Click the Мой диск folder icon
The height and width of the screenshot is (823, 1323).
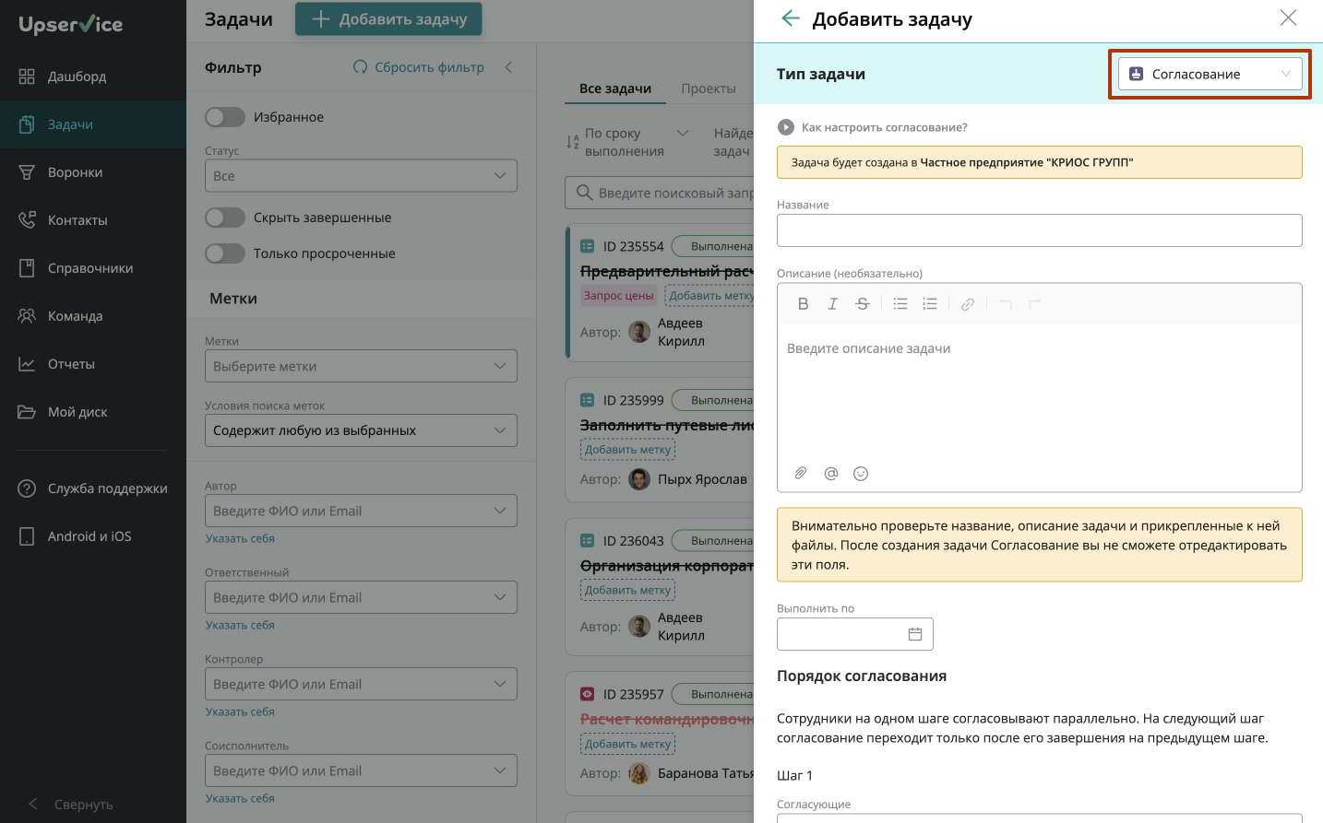[x=27, y=412]
